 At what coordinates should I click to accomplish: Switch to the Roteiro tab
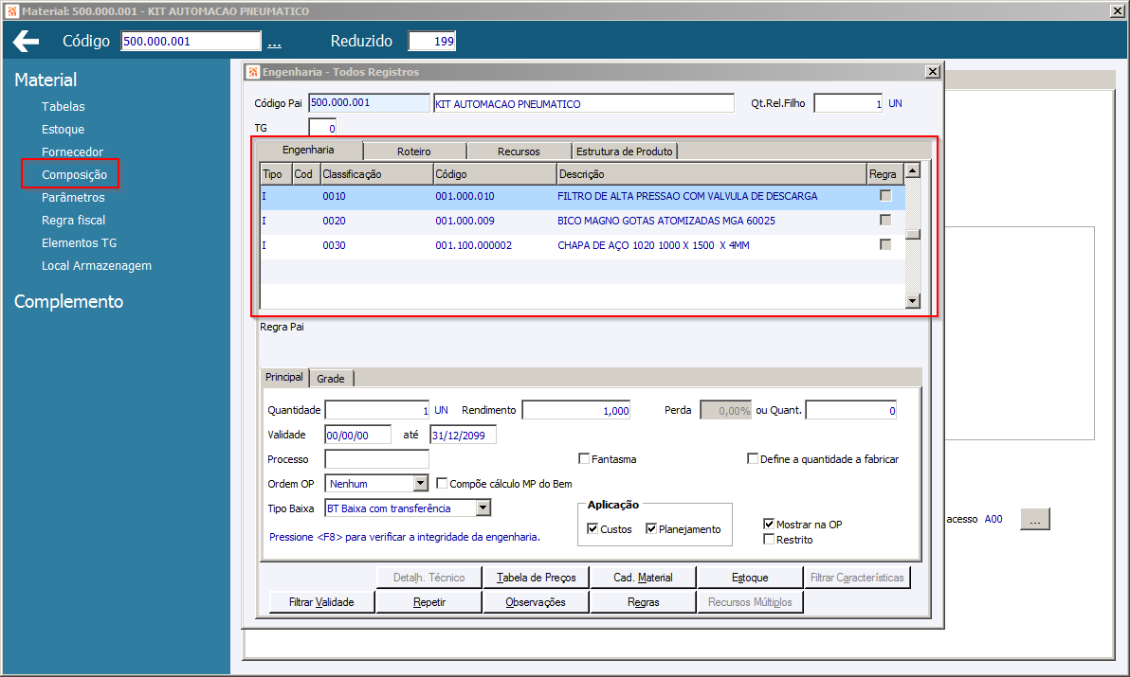point(413,151)
